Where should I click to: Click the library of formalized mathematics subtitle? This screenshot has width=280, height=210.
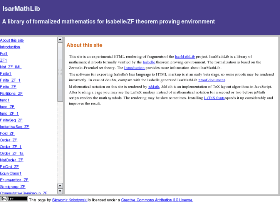click(x=108, y=22)
